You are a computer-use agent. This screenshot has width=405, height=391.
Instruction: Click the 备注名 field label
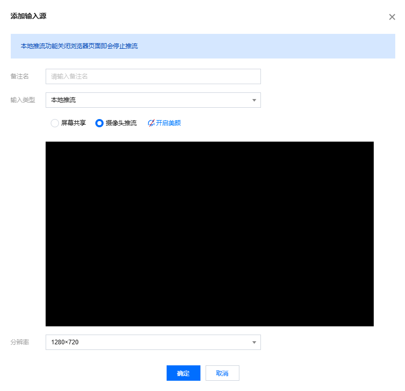[19, 76]
